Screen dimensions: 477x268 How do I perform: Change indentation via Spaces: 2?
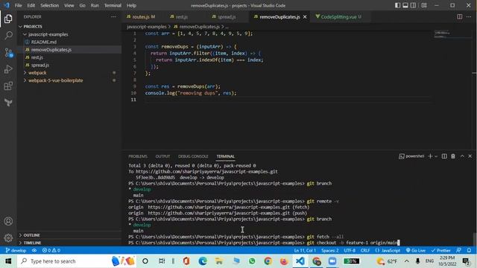tap(329, 250)
